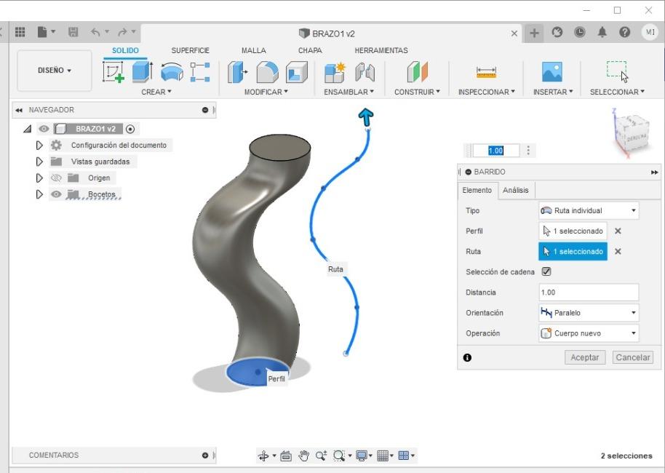This screenshot has height=473, width=665.
Task: Switch to the MALLA tab
Action: tap(254, 50)
